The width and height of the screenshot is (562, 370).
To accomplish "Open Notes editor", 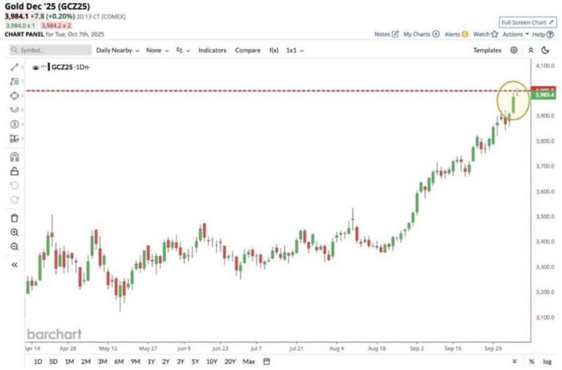I will pos(386,34).
